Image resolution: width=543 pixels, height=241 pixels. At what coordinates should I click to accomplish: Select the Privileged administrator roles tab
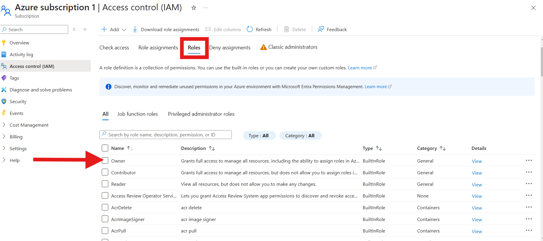pos(201,114)
